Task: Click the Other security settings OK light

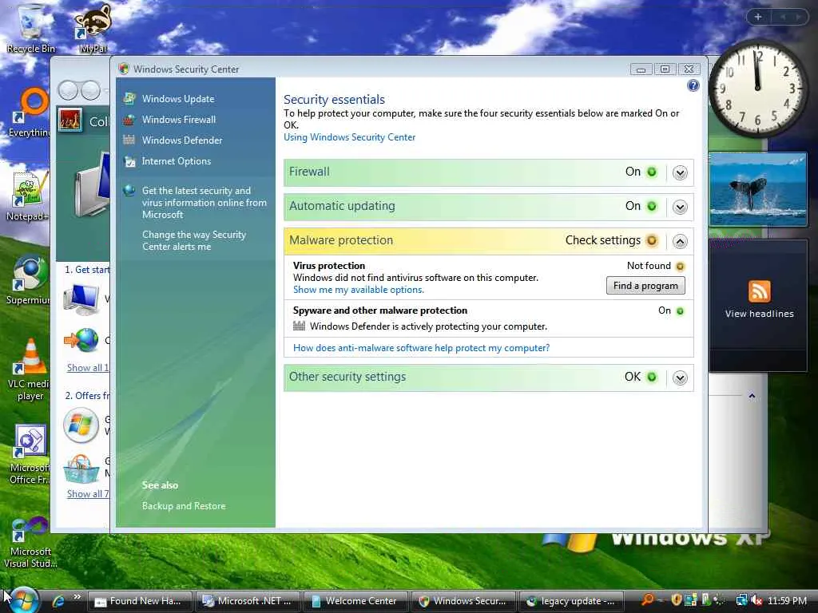Action: coord(652,377)
